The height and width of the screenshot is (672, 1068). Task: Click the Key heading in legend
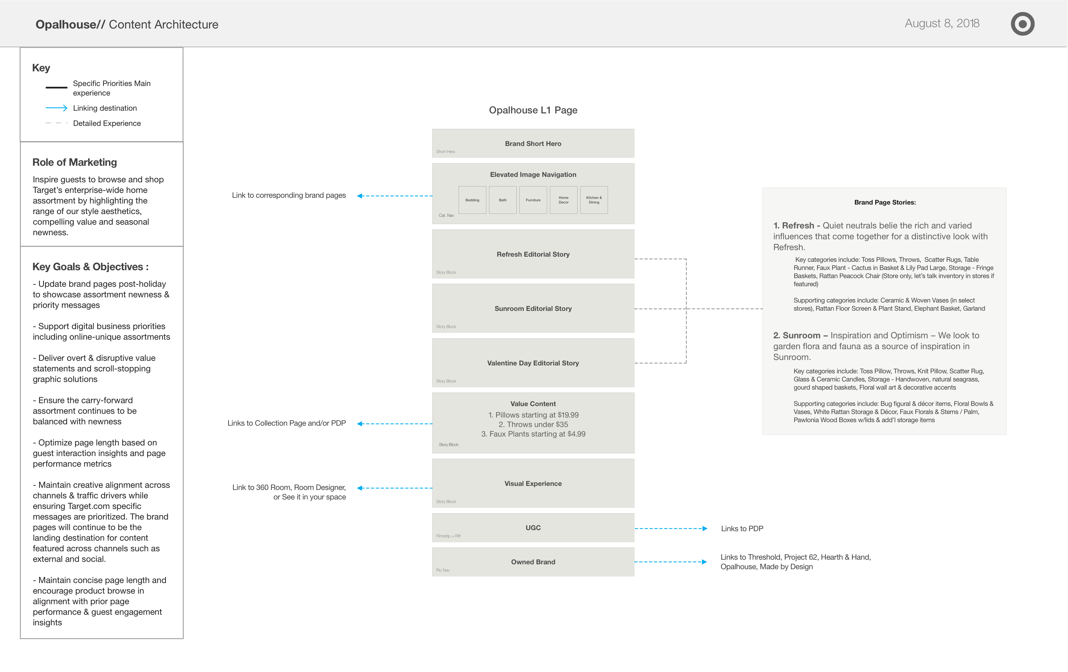[41, 68]
